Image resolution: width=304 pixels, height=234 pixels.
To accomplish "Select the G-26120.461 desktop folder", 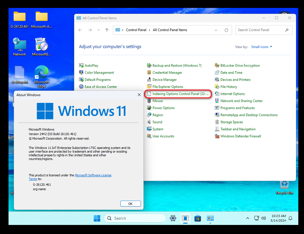I will (x=19, y=20).
